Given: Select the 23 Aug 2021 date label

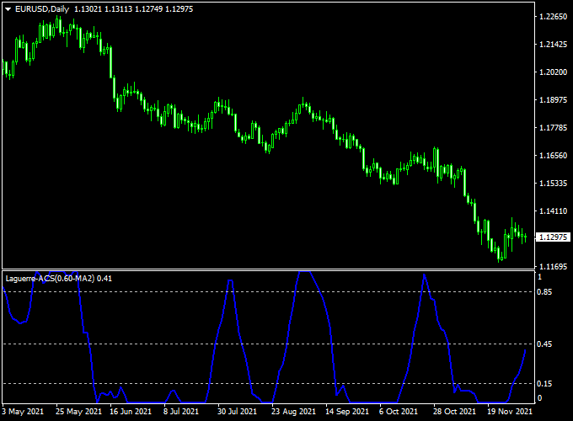Looking at the screenshot, I should [293, 412].
